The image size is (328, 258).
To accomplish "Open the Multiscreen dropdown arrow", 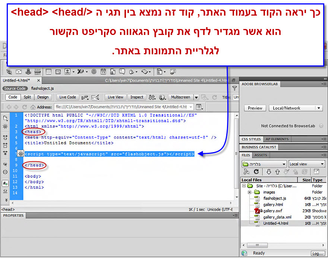I will (x=196, y=97).
